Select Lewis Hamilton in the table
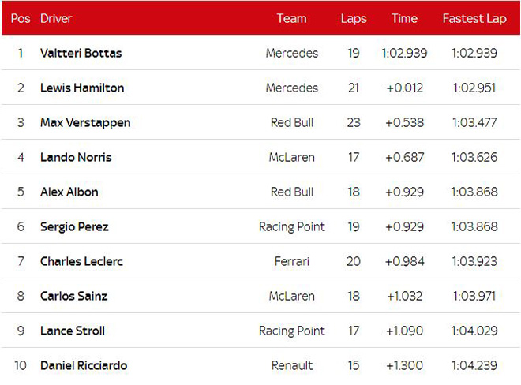 (x=82, y=88)
